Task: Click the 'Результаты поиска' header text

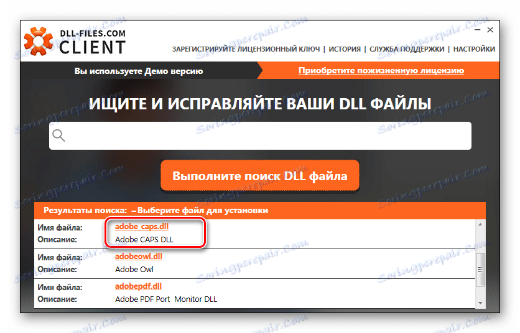Action: [x=85, y=211]
